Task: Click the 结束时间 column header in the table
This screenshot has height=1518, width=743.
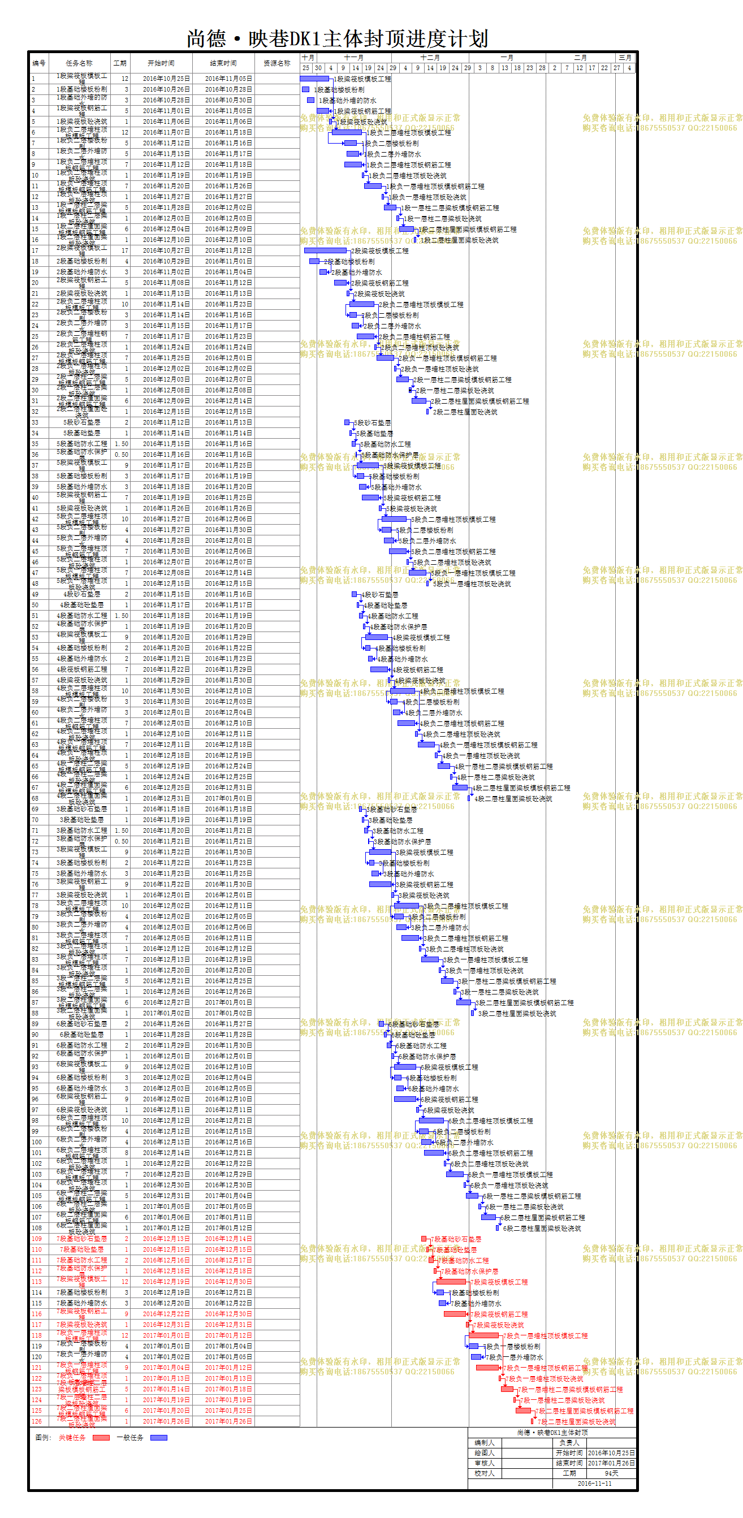Action: coord(223,63)
